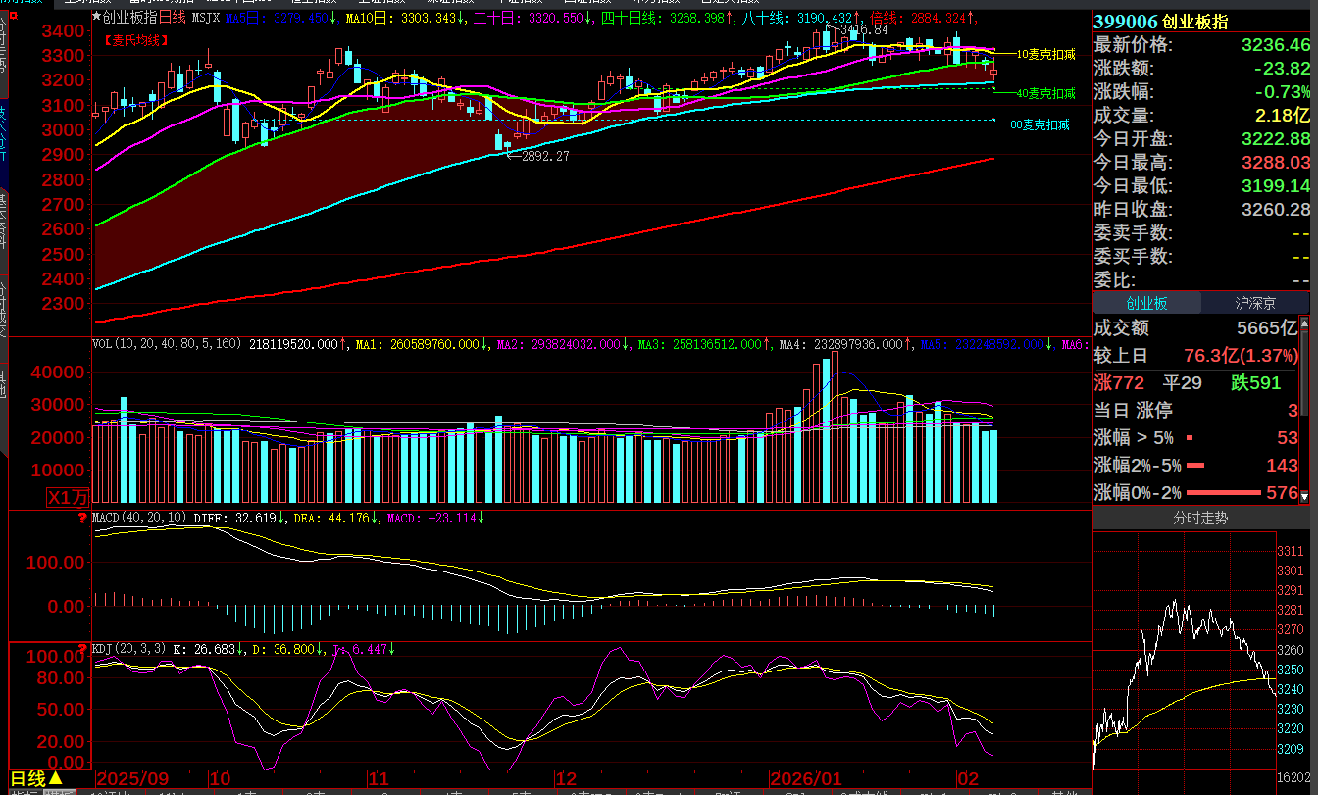Click the 399006 index code
Image resolution: width=1318 pixels, height=795 pixels.
click(1125, 22)
